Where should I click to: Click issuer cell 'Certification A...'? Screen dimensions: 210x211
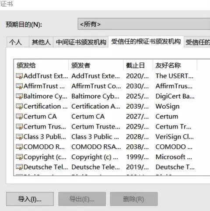click(x=96, y=106)
